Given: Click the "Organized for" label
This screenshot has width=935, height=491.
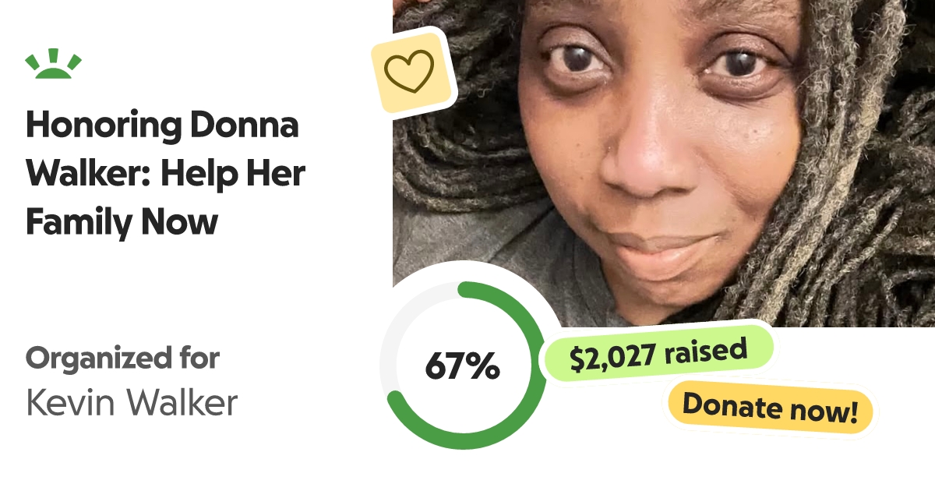Looking at the screenshot, I should coord(123,359).
